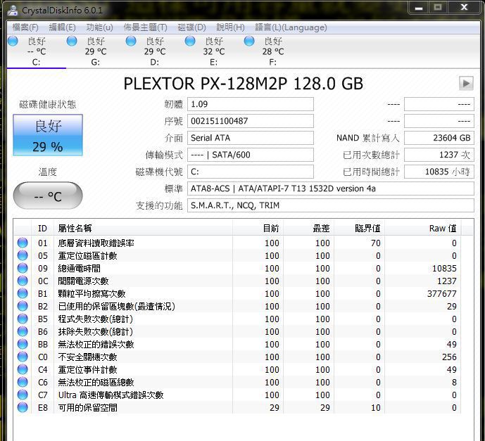
Task: Click the CrystalDiskInfo title bar app icon
Action: tap(13, 10)
